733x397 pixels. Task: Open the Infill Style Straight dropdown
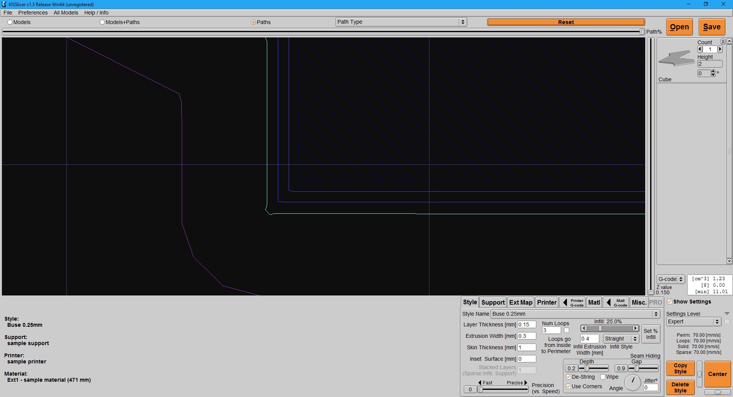621,339
